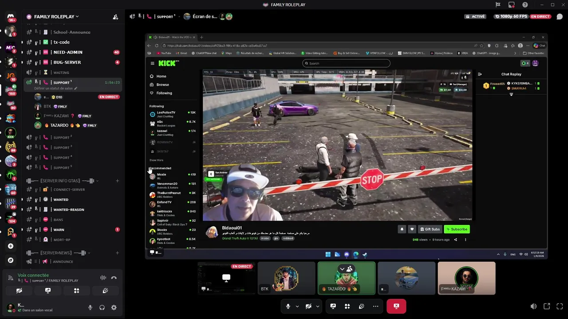Join the SUPPORT 2 voice channel
The height and width of the screenshot is (319, 568).
(x=73, y=137)
